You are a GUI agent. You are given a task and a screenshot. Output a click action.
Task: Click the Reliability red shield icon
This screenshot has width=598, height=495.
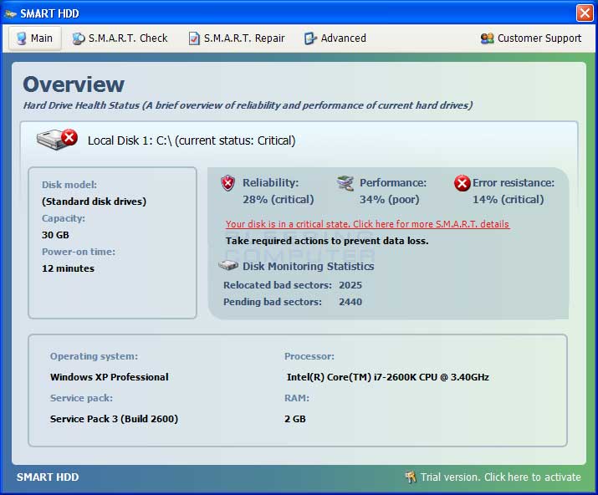tap(228, 183)
